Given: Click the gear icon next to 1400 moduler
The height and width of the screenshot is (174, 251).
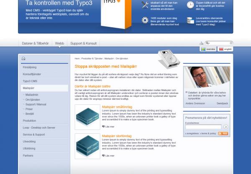Looking at the screenshot, I should pos(145,21).
